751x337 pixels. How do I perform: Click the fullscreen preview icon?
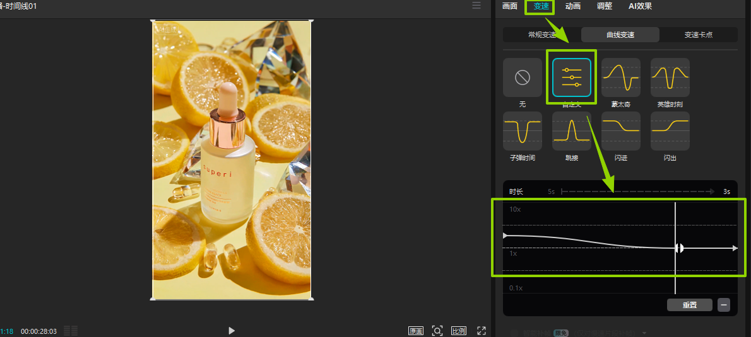(x=482, y=331)
